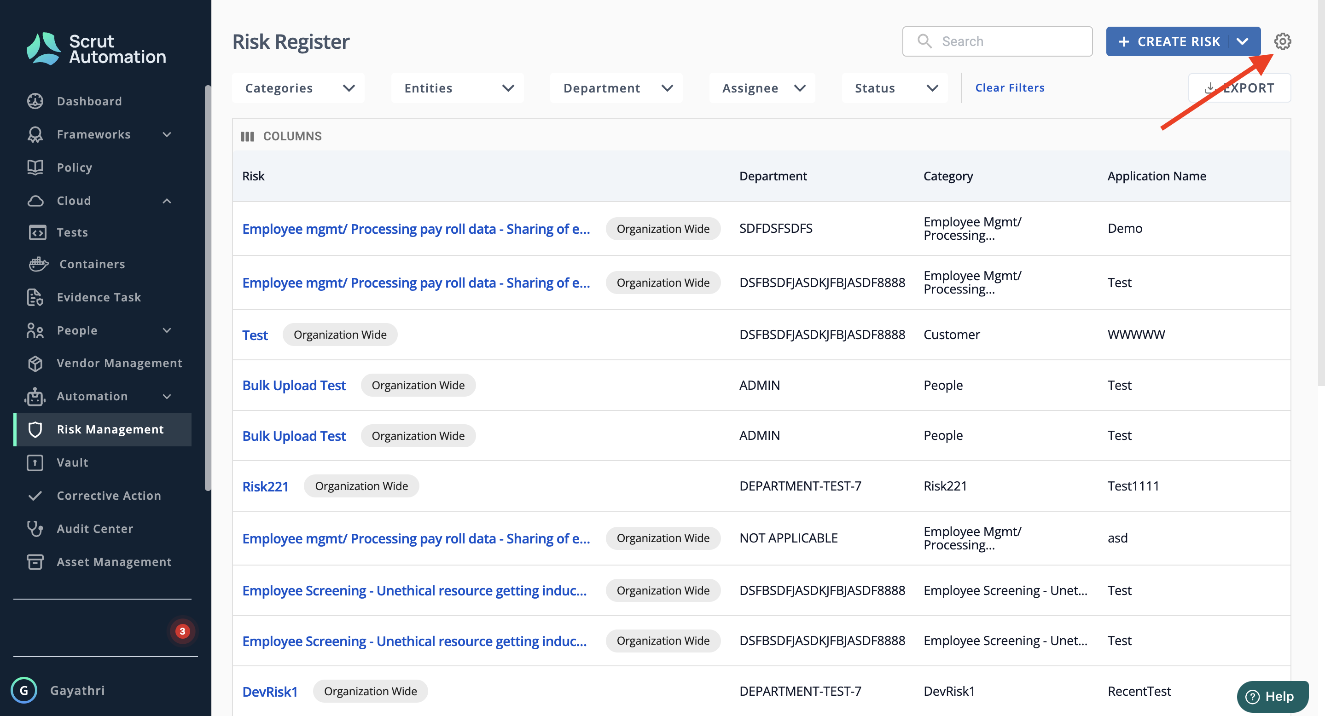Open the Help button
The height and width of the screenshot is (716, 1325).
(1273, 697)
